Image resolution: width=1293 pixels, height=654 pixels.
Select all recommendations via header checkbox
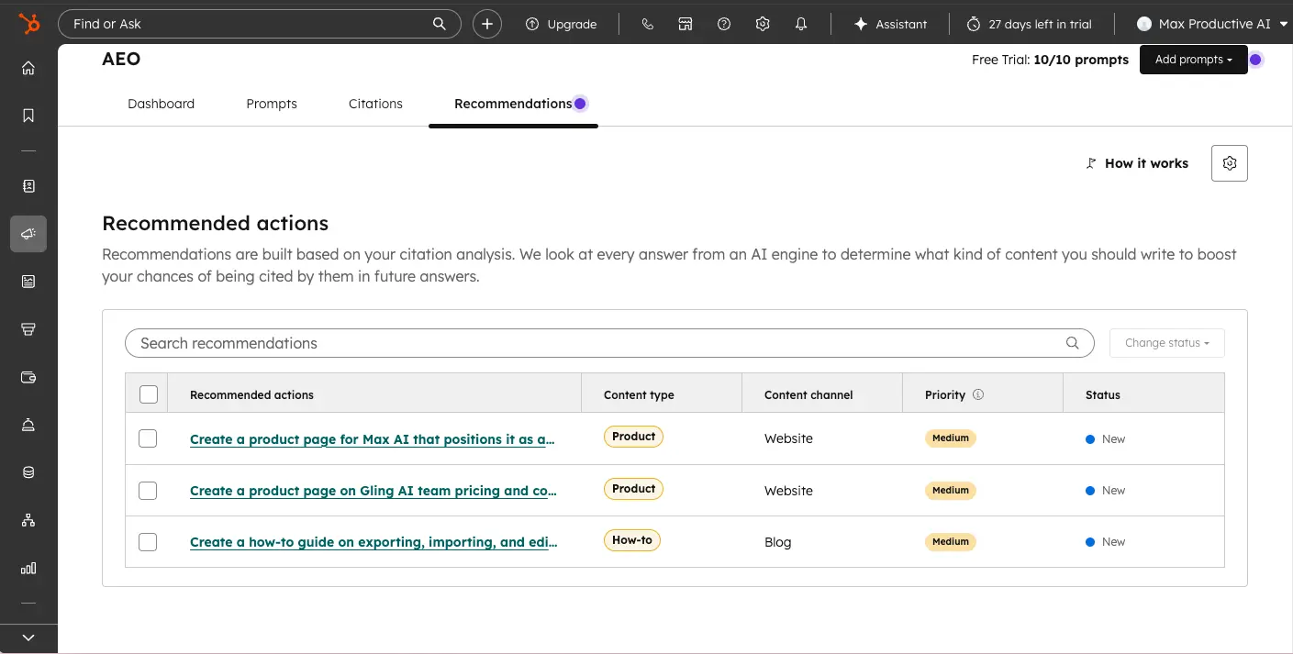pos(148,394)
